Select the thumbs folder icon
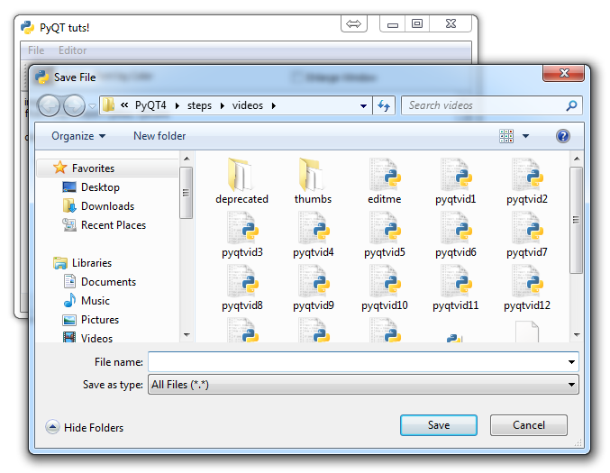The width and height of the screenshot is (610, 473). click(x=313, y=174)
